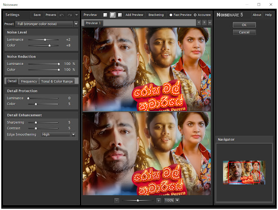Open the Preset dropdown list
This screenshot has height=210, width=278.
click(76, 24)
